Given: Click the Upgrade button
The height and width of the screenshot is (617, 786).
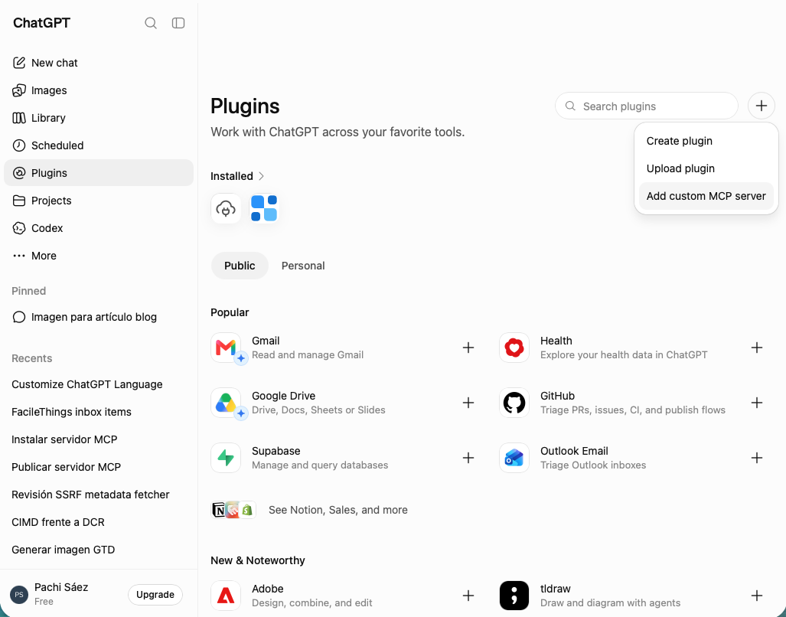Looking at the screenshot, I should click(x=155, y=595).
